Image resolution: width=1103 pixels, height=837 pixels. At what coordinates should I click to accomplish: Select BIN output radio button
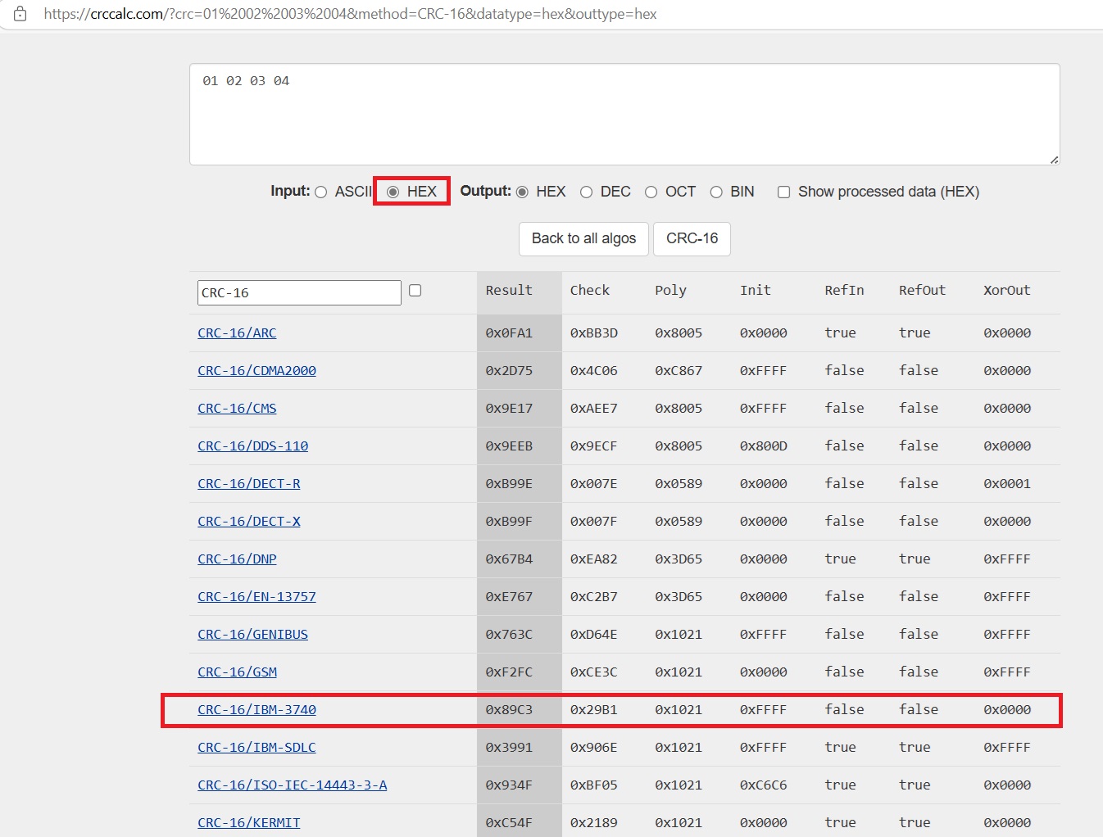tap(716, 192)
